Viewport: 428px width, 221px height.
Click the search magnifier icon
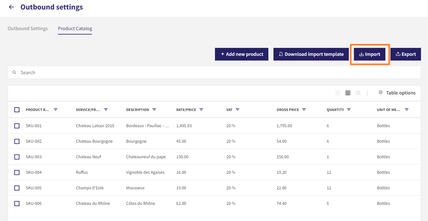(x=14, y=72)
